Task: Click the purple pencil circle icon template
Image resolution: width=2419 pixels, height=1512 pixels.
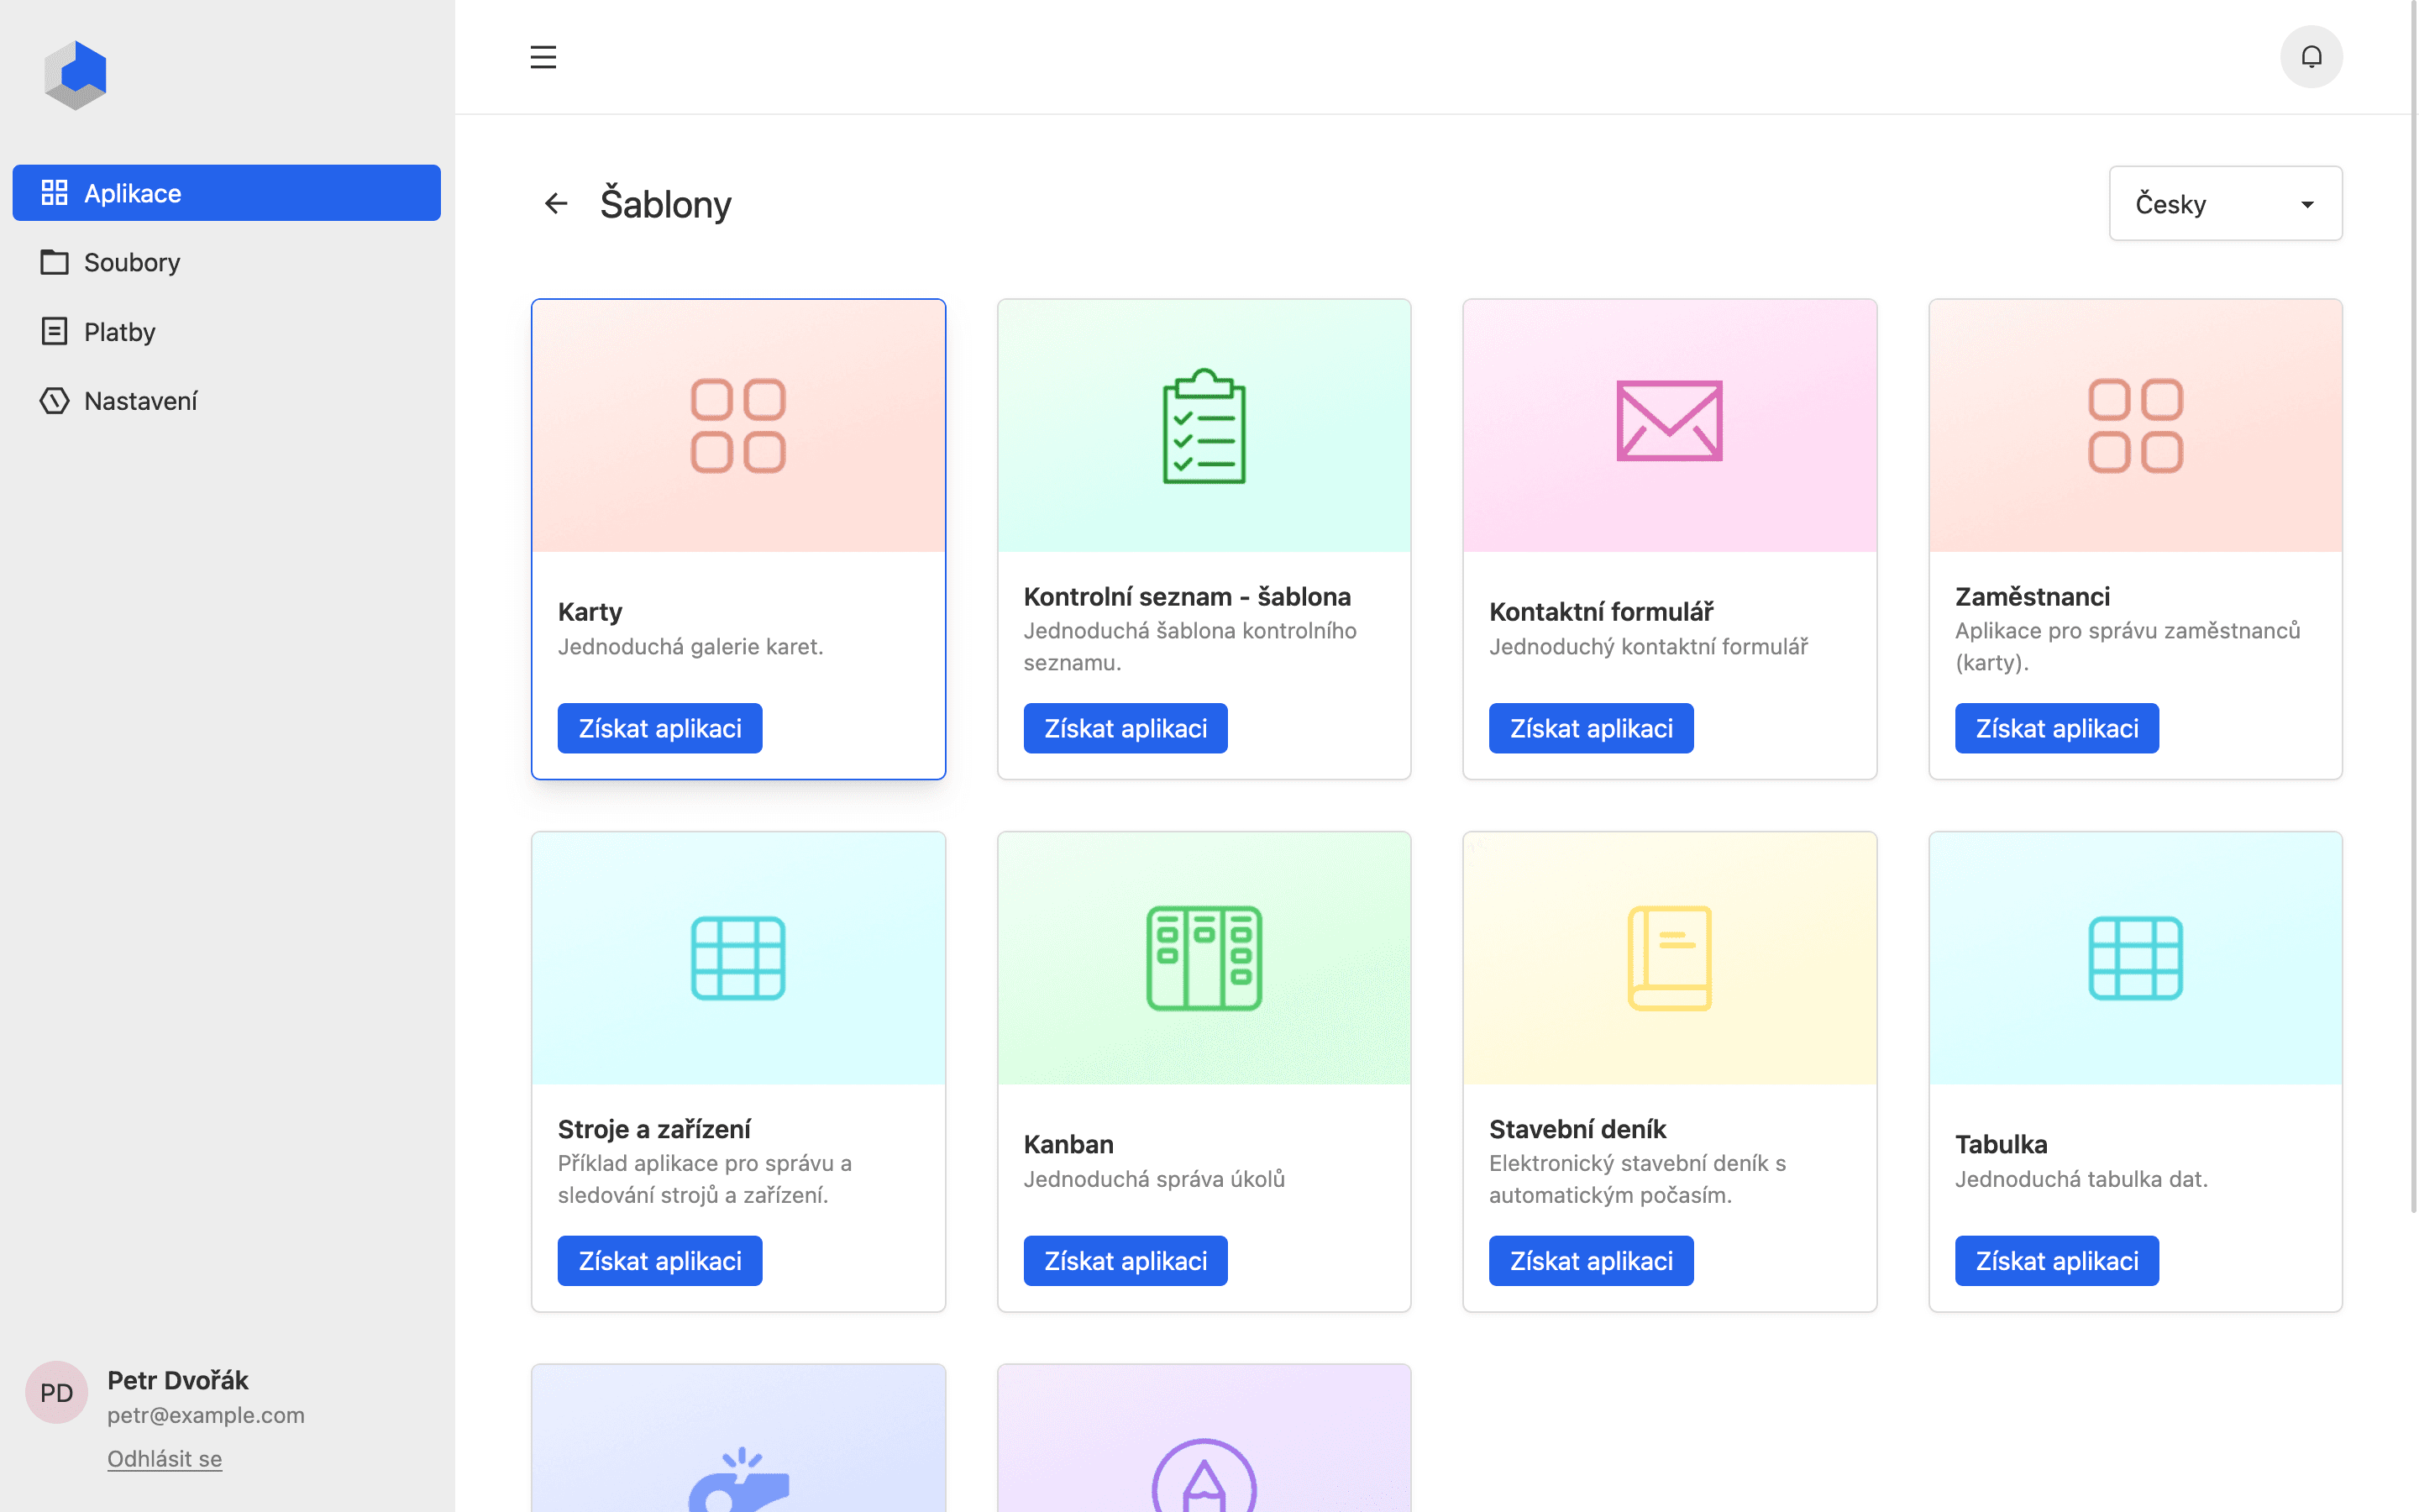Action: pos(1204,1476)
